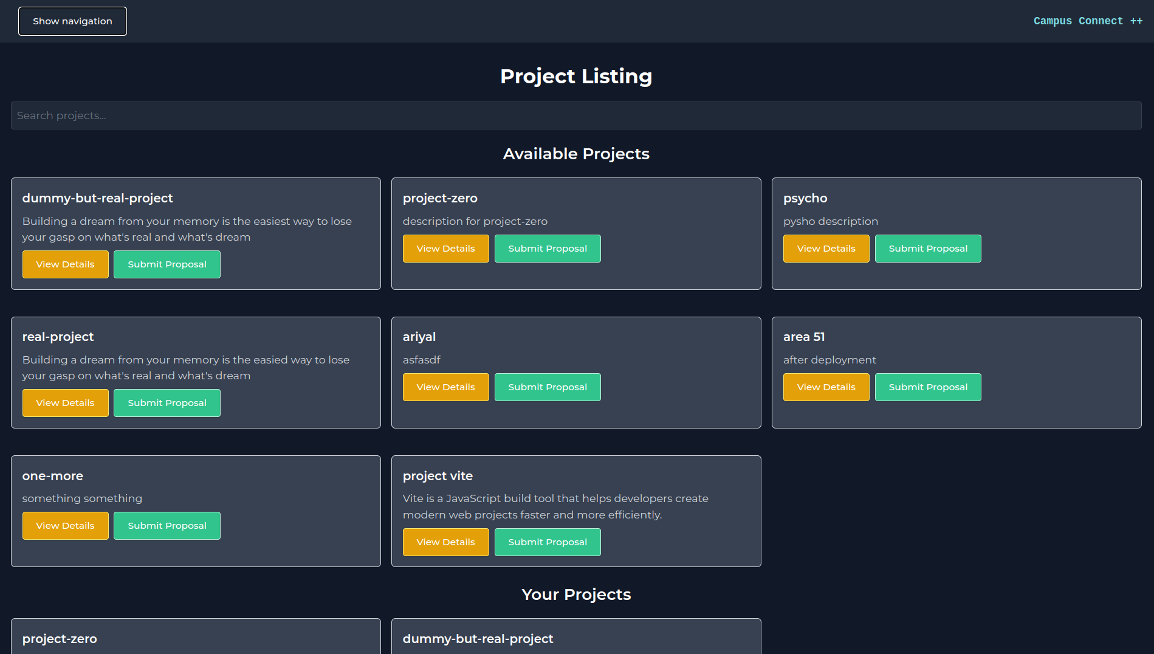Click the Show navigation button
Image resolution: width=1154 pixels, height=654 pixels.
coord(72,21)
